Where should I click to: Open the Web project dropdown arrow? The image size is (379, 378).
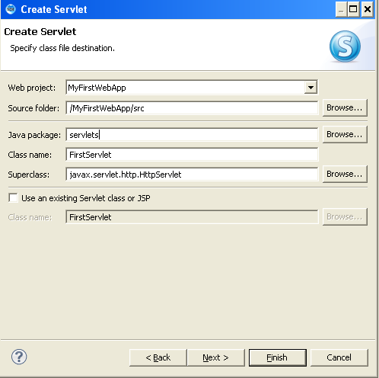pyautogui.click(x=311, y=88)
